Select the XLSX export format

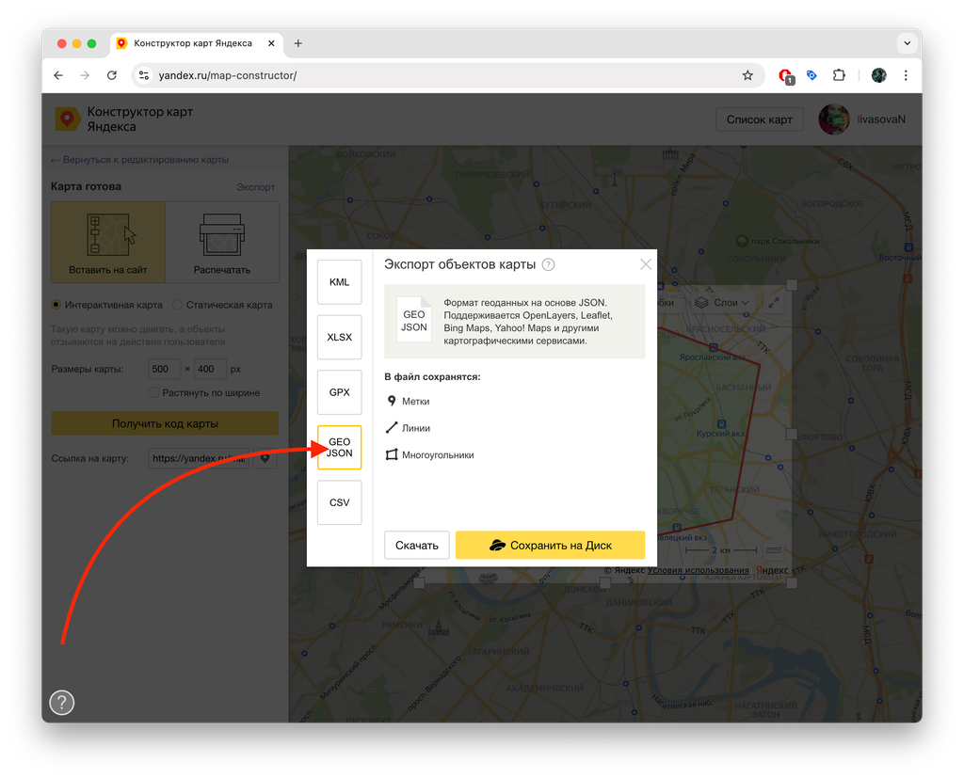coord(339,337)
